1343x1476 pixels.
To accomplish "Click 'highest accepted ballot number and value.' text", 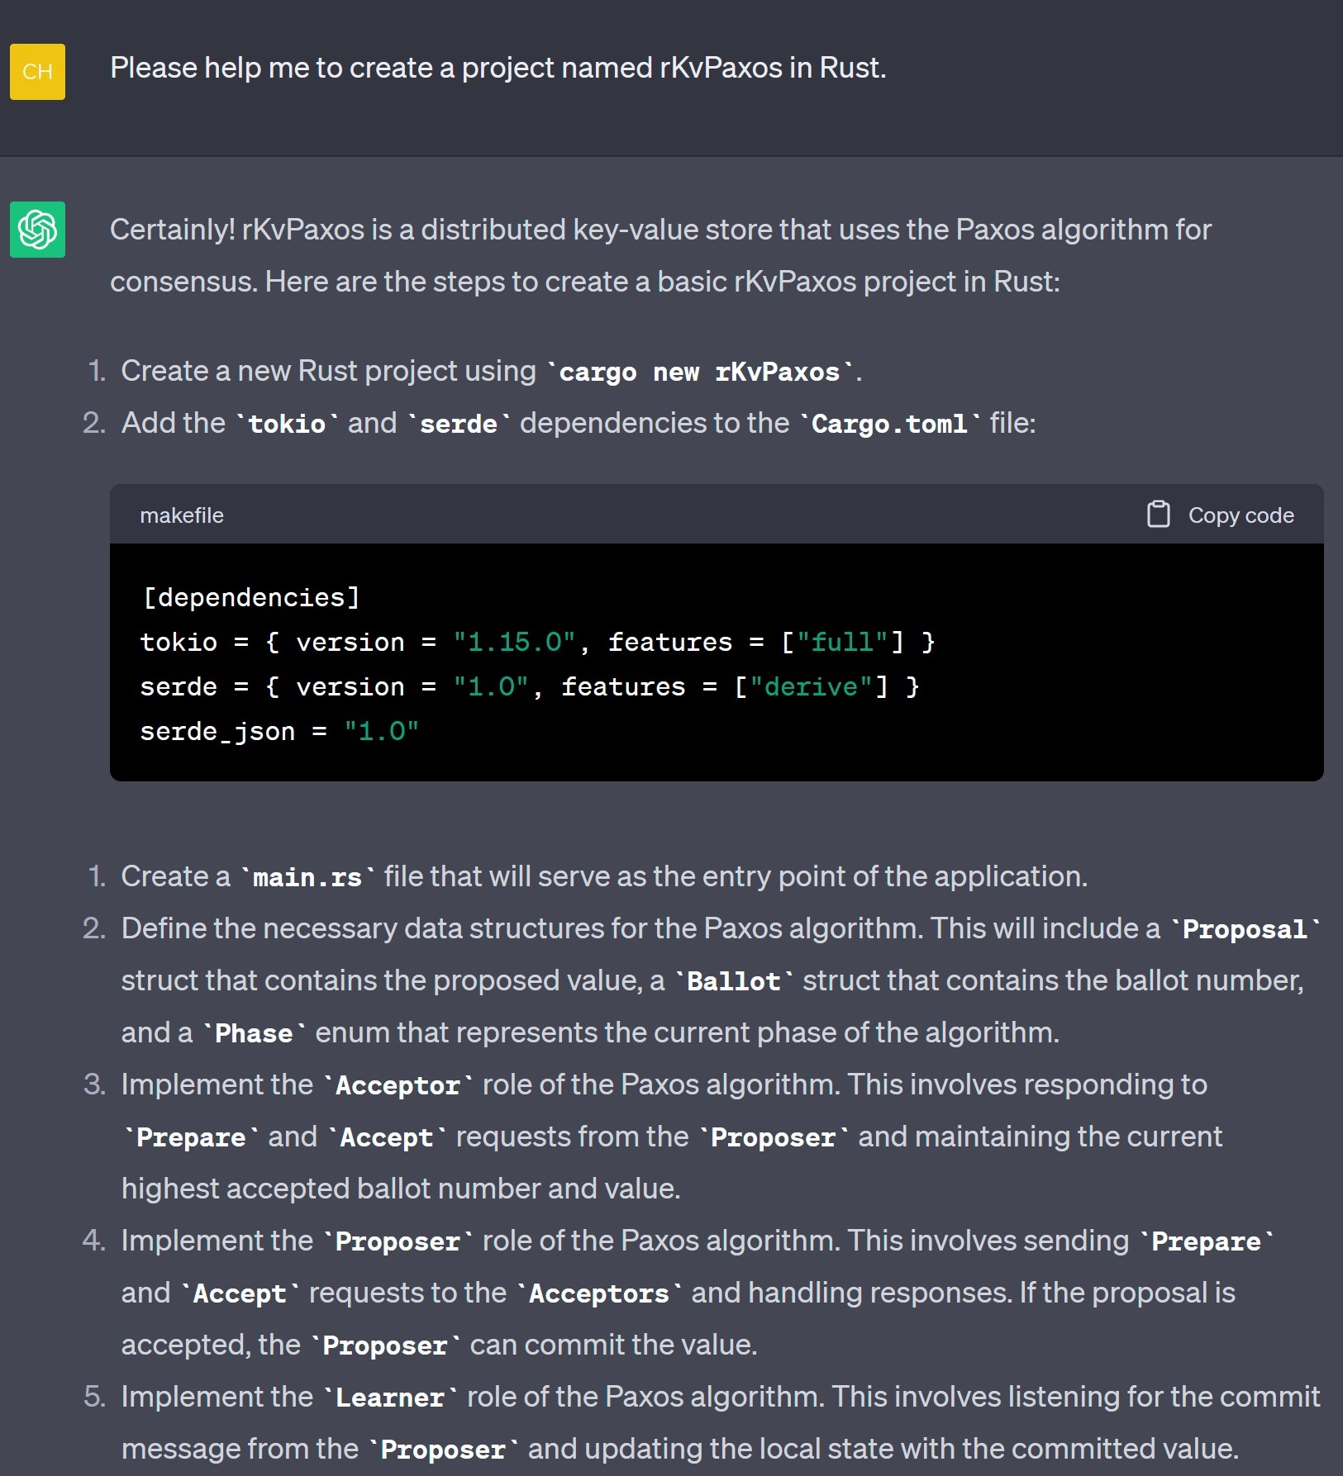I will point(401,1189).
